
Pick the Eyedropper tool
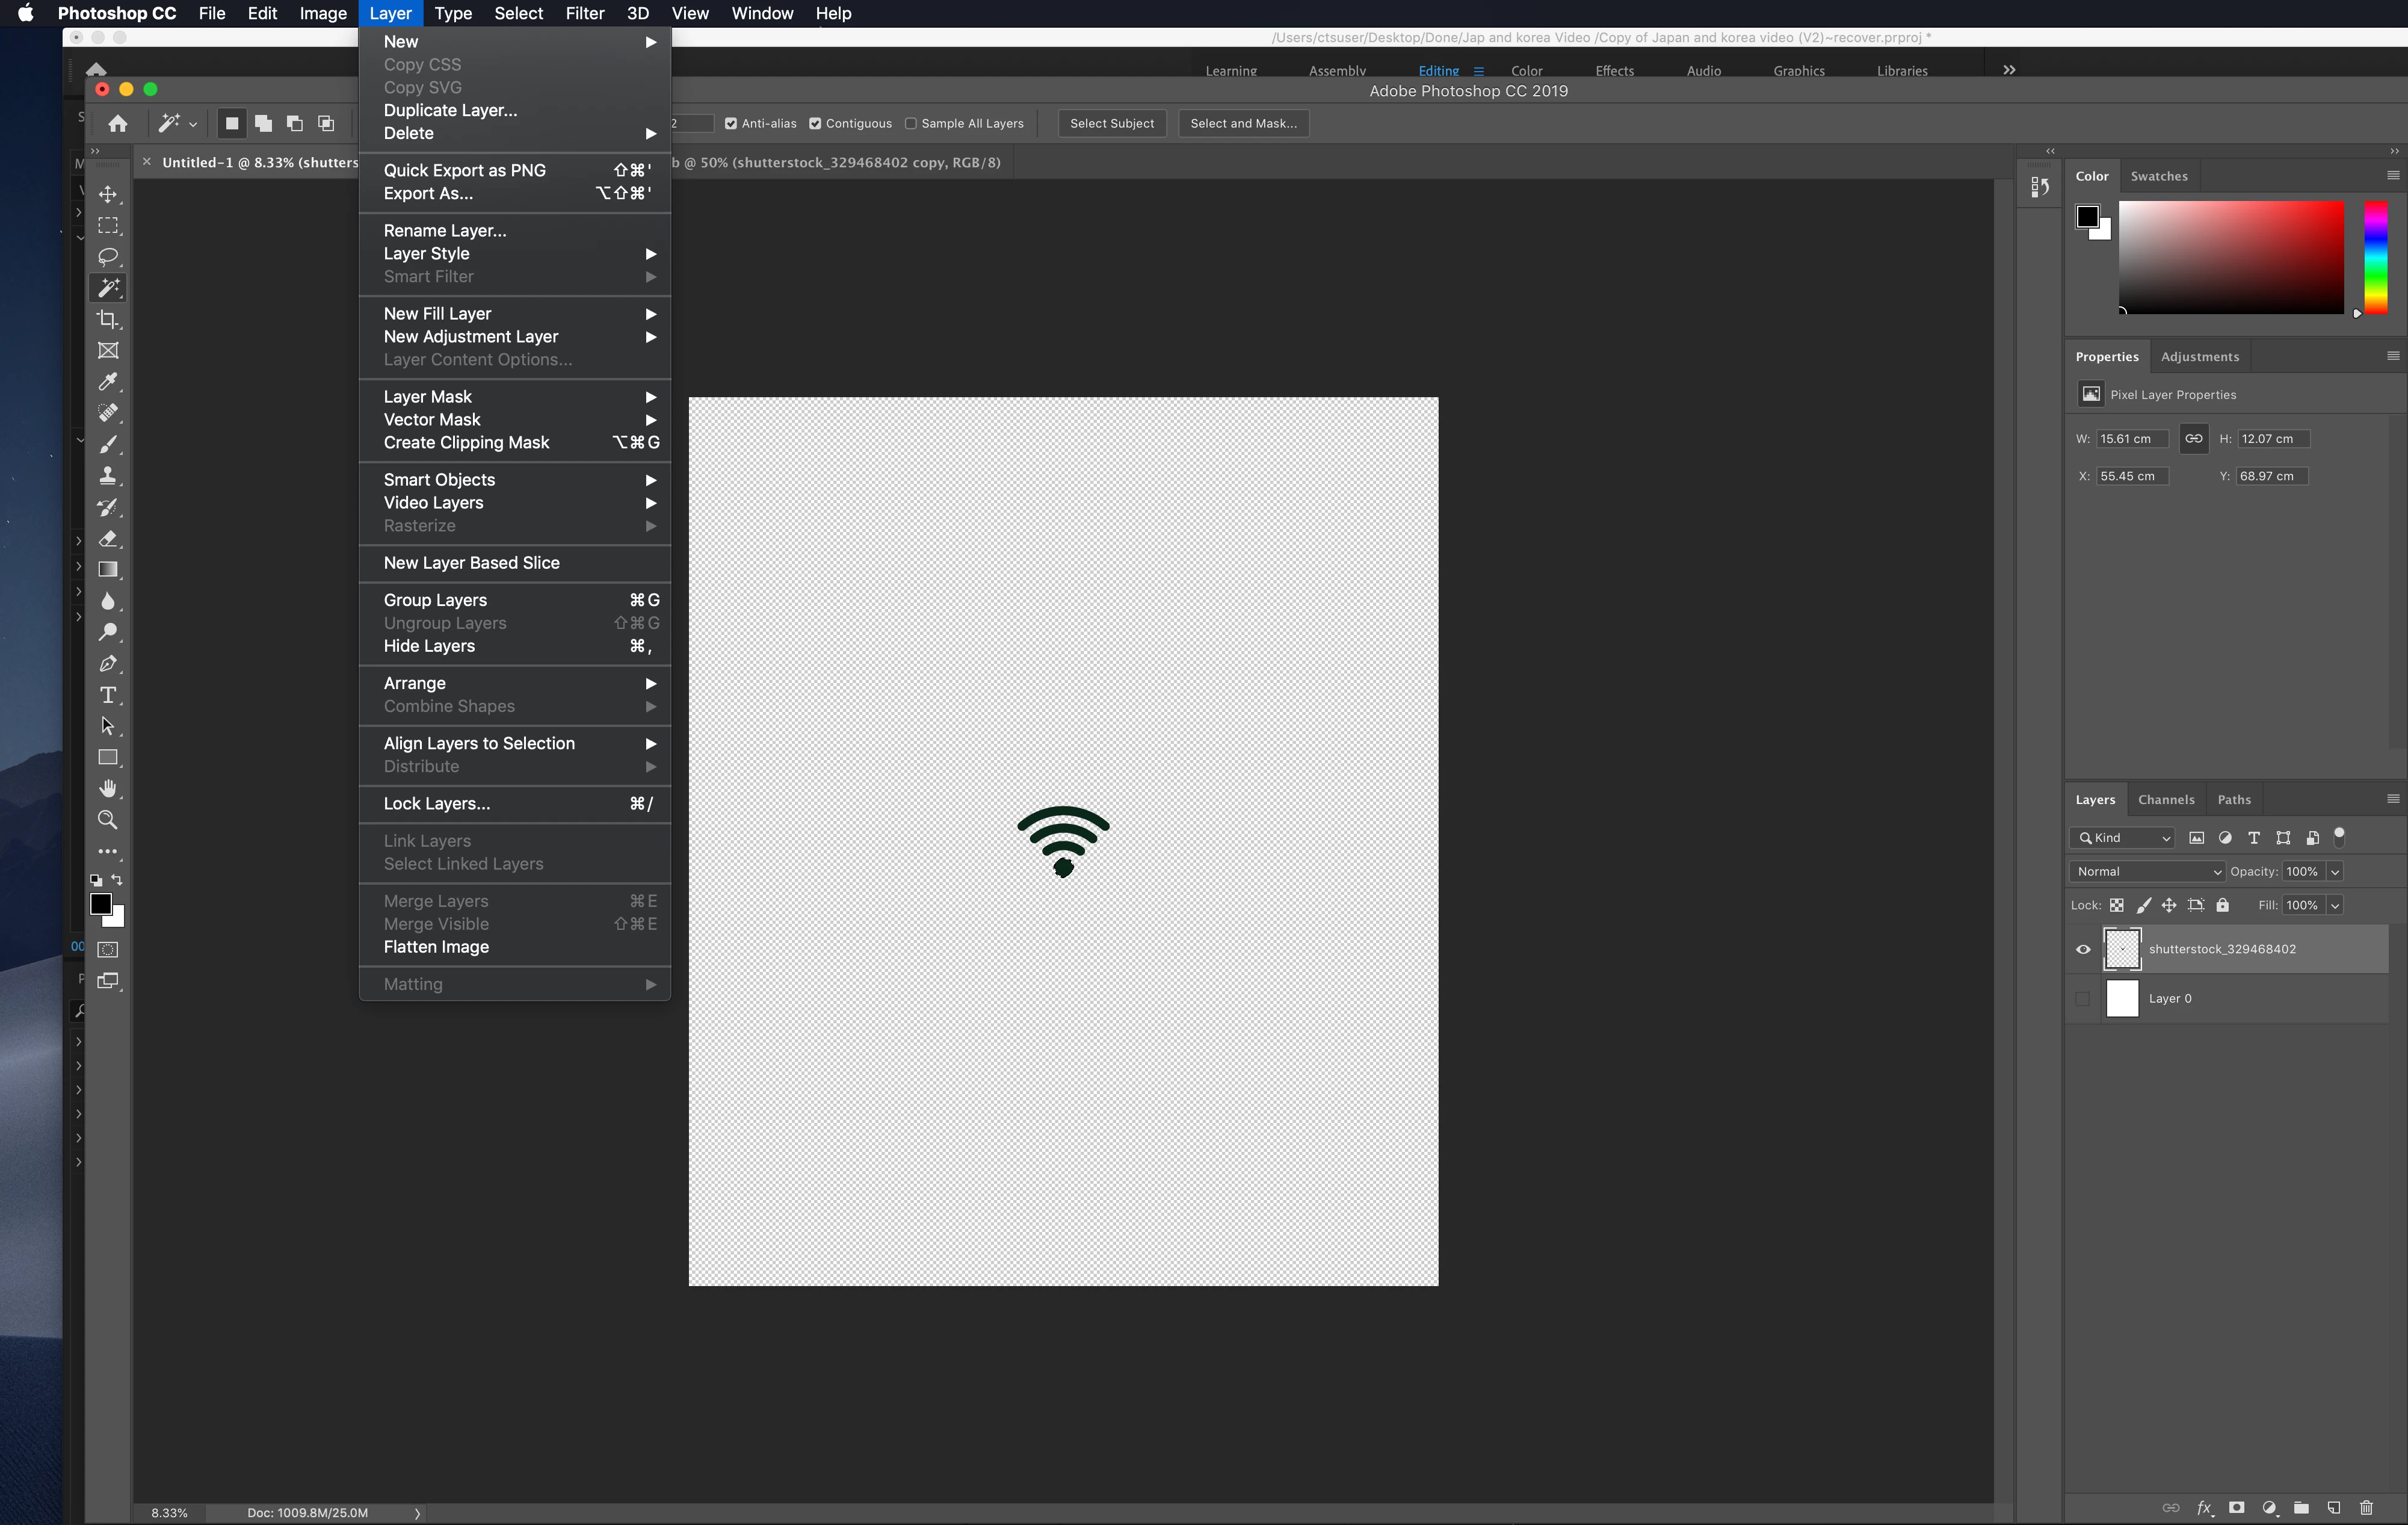click(x=108, y=382)
